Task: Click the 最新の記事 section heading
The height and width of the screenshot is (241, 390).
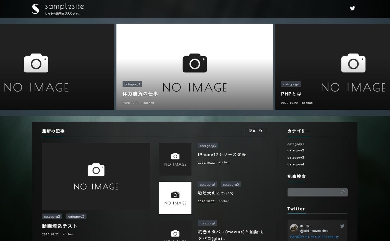Action: pyautogui.click(x=53, y=131)
